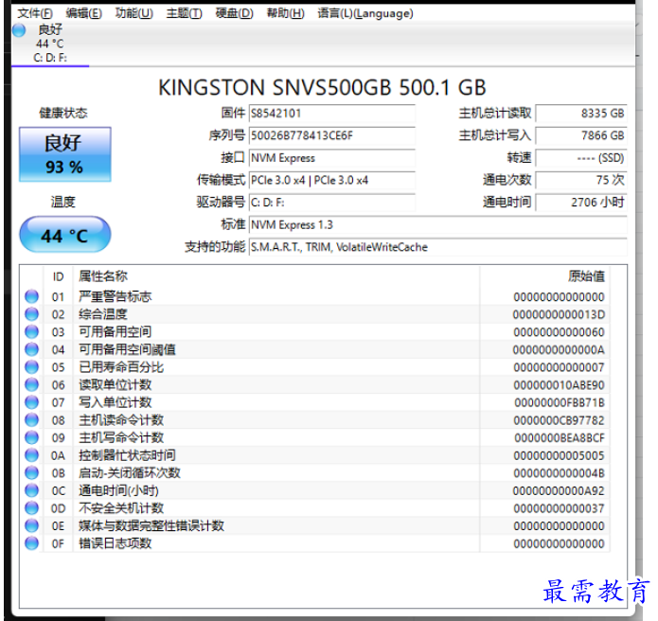Image resolution: width=658 pixels, height=621 pixels.
Task: Open the 功能(U) menu
Action: coord(134,13)
